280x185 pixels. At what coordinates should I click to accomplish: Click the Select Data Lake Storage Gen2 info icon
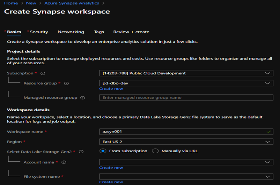[x=81, y=152]
